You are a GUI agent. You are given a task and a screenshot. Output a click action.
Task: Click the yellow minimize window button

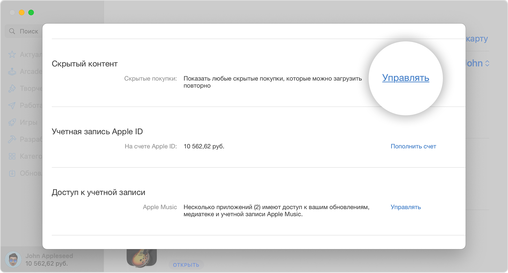click(21, 12)
